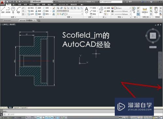
Task: Open the Layer Properties icon in layer panel
Action: (x=58, y=8)
